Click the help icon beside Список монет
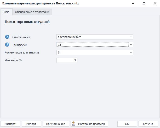160x128 pixels. coord(7,37)
